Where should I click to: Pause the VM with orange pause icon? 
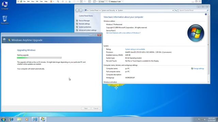pyautogui.click(x=51, y=1)
